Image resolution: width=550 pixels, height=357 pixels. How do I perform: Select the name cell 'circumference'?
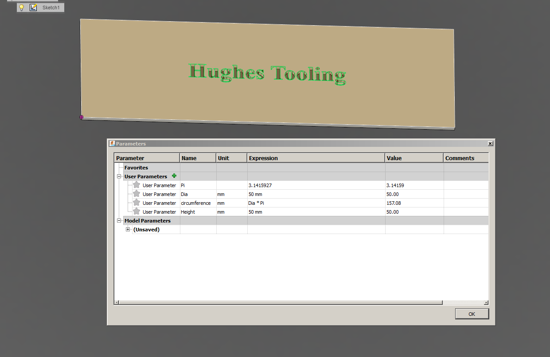[198, 203]
